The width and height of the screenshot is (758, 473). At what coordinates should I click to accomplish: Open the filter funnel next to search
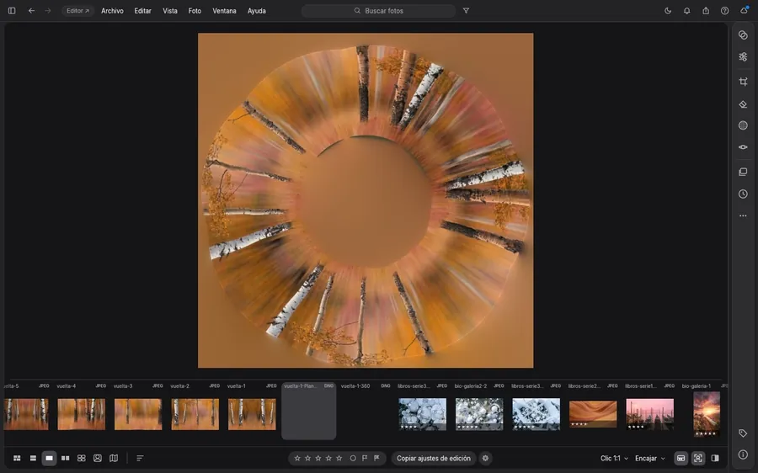[466, 11]
